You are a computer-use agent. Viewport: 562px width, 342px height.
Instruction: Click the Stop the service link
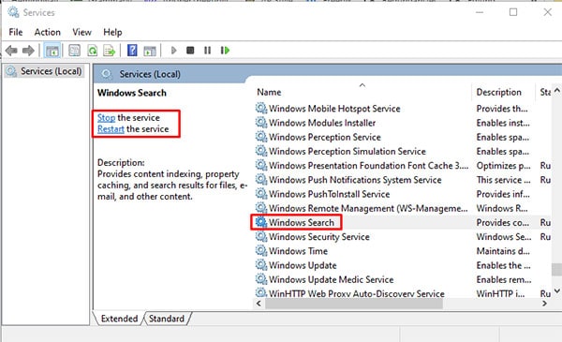click(106, 117)
